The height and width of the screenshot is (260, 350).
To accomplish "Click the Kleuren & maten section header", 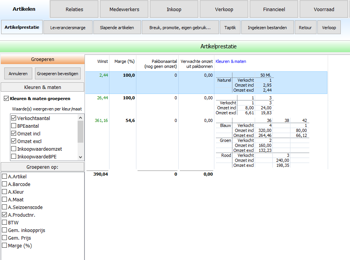I will (42, 87).
